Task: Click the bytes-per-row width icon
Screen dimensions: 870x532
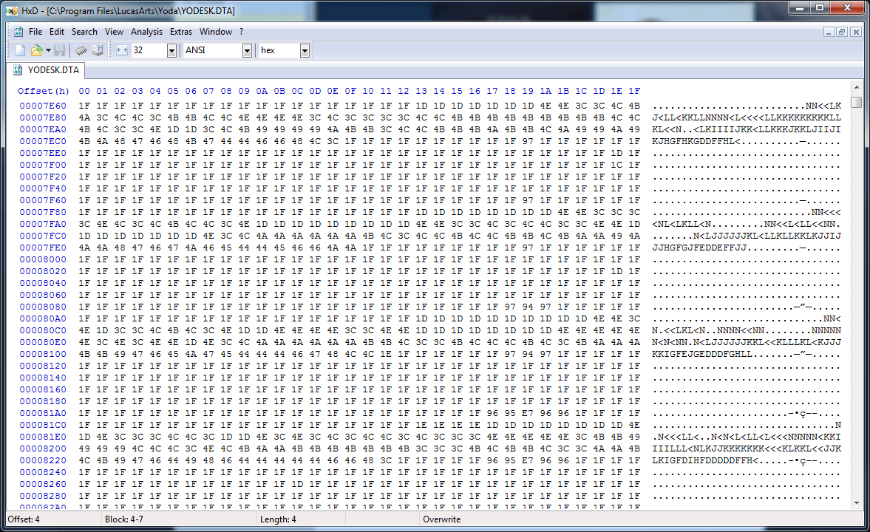Action: click(122, 50)
